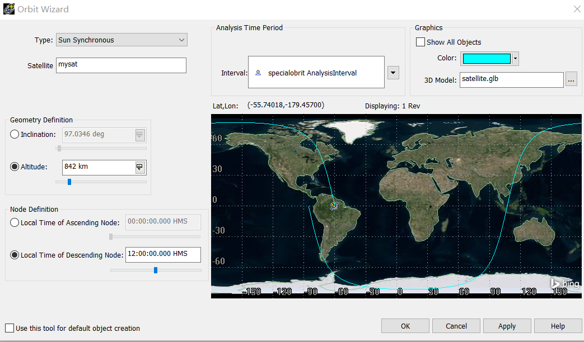
Task: Expand the Interval options dropdown arrow
Action: pos(393,73)
